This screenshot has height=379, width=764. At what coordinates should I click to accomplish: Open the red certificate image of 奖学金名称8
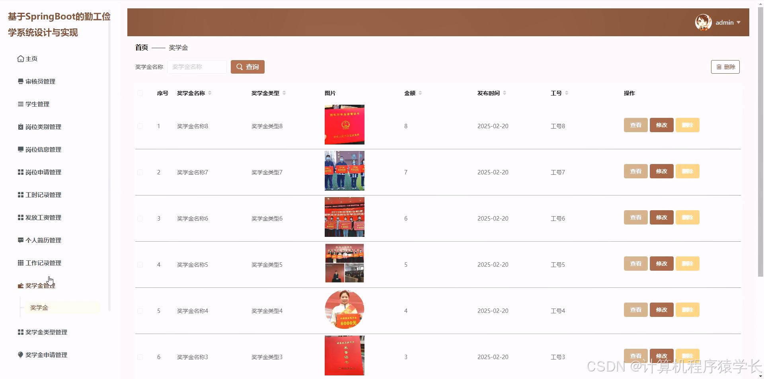click(x=345, y=125)
